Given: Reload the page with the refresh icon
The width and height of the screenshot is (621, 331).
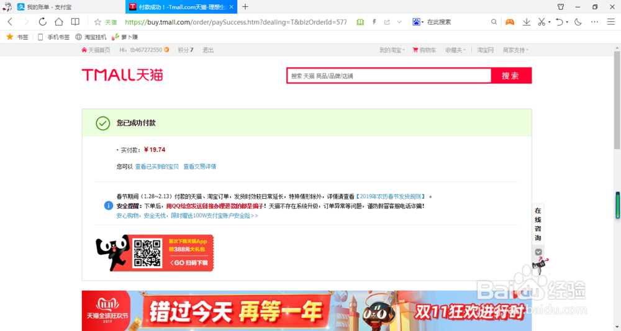Looking at the screenshot, I should pyautogui.click(x=42, y=22).
